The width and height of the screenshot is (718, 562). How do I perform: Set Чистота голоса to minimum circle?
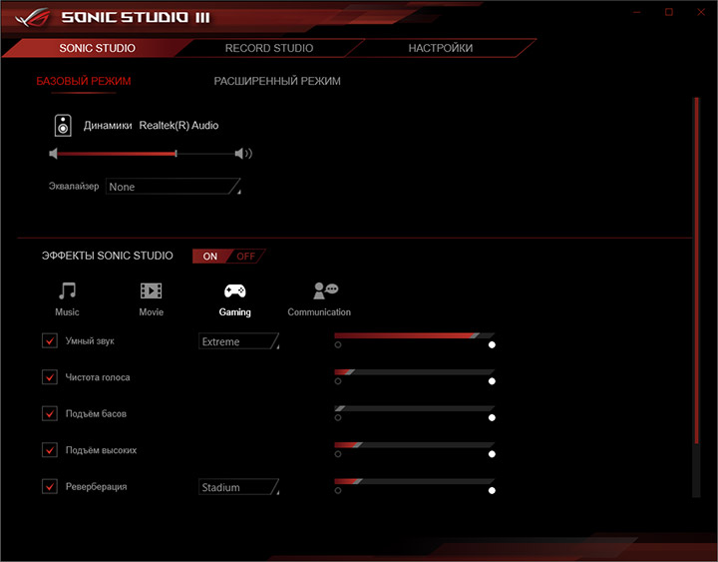[x=338, y=381]
